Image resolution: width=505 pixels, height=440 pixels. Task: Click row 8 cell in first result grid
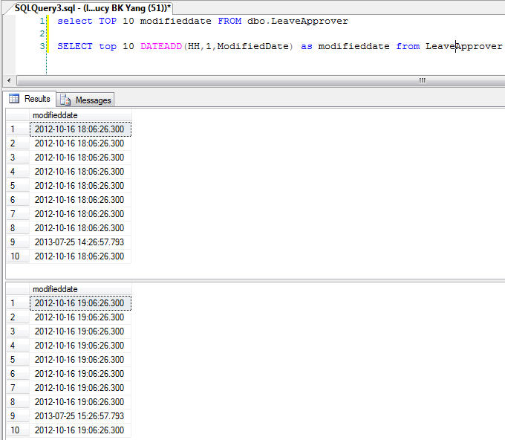click(80, 228)
